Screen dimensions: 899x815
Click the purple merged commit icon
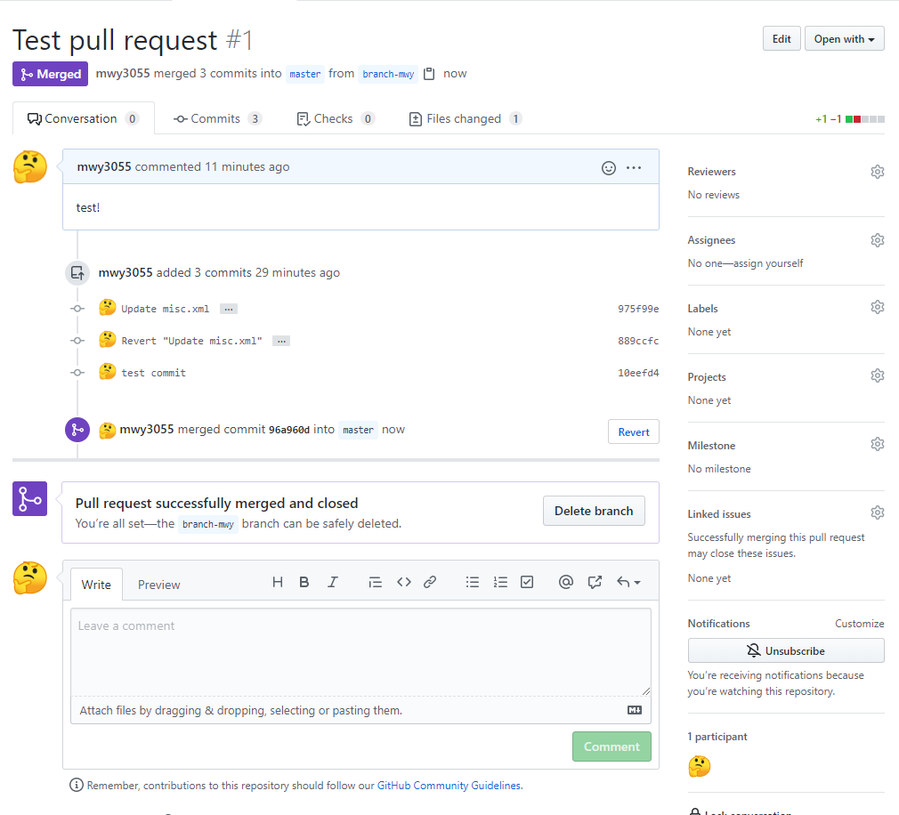tap(77, 430)
